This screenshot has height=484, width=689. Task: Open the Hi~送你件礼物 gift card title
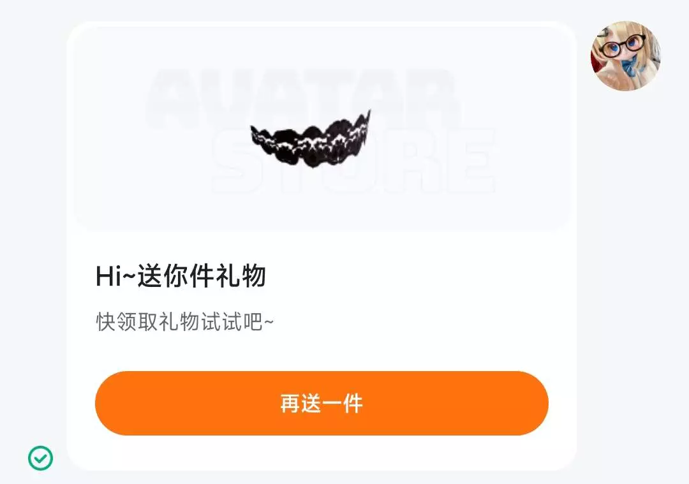pyautogui.click(x=181, y=276)
